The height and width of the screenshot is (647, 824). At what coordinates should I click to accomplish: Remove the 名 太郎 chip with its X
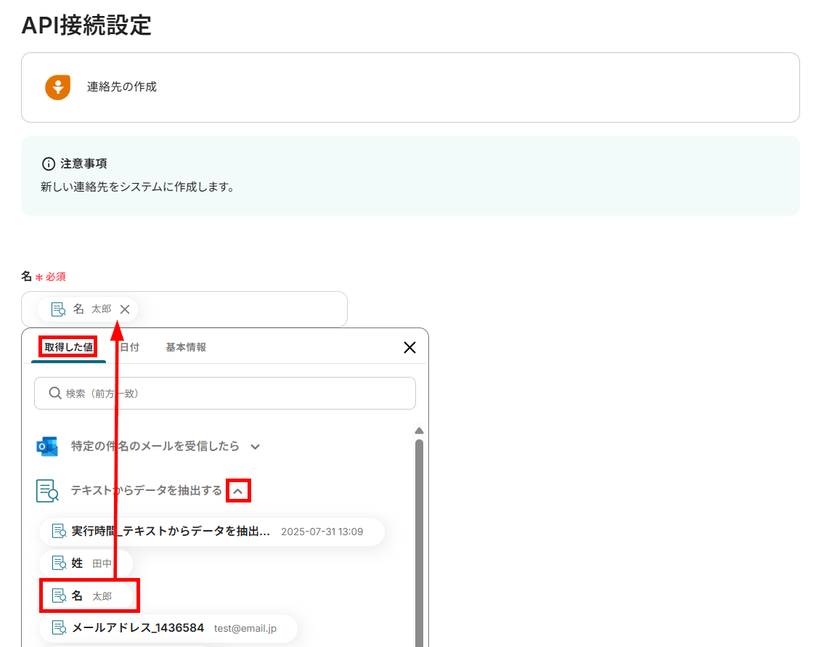[x=125, y=309]
